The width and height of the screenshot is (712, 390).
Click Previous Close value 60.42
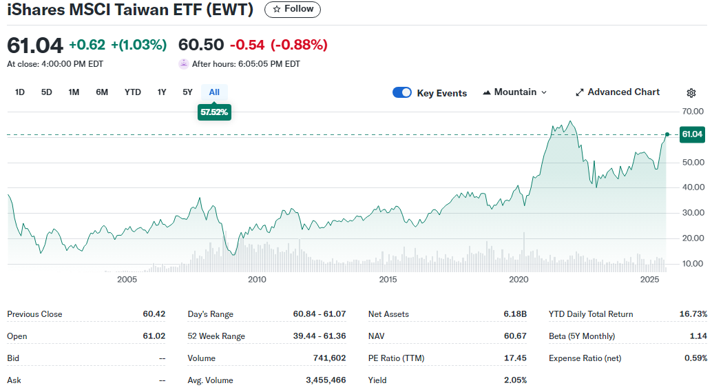tap(154, 314)
